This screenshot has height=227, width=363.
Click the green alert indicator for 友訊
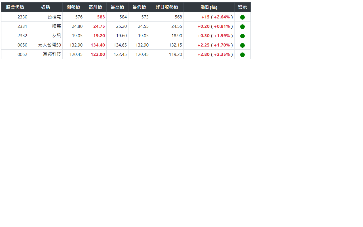242,35
